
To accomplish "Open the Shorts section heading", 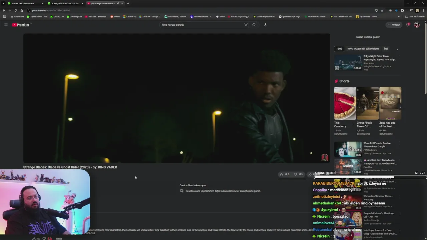I will (342, 81).
